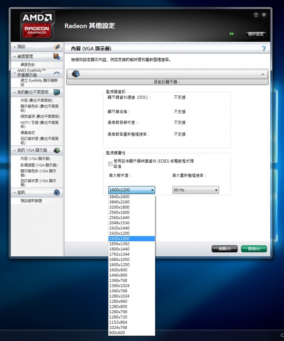Screen dimensions: 284x341
Task: Select 2048x1536 in resolution list
Action: tap(132, 223)
